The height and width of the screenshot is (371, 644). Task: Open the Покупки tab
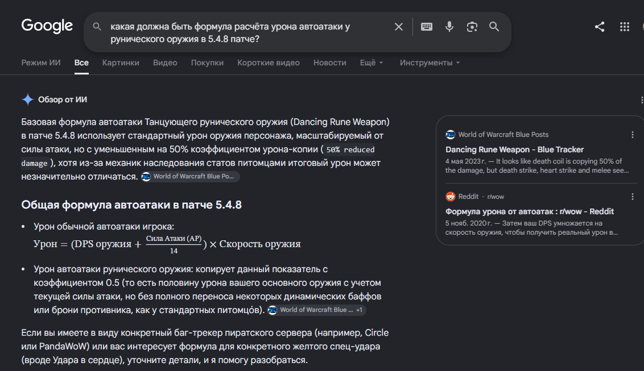point(208,62)
